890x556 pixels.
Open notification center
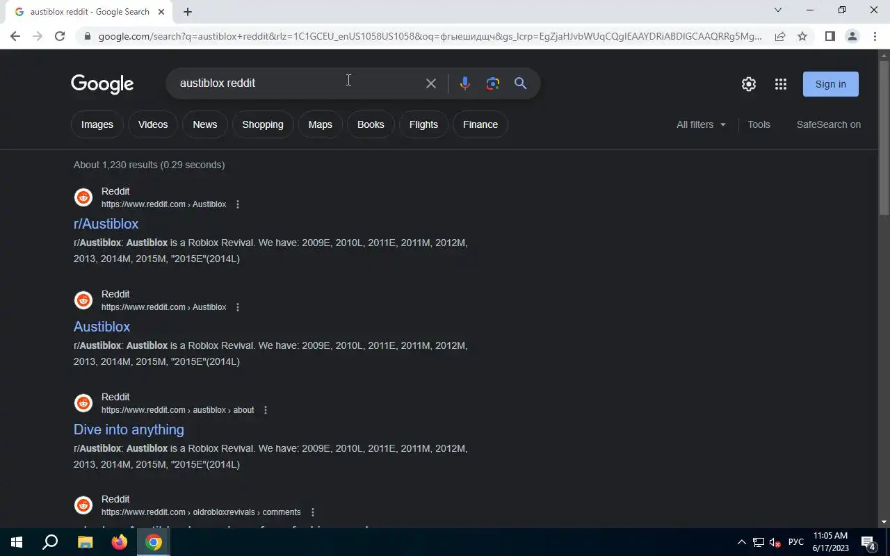[868, 542]
